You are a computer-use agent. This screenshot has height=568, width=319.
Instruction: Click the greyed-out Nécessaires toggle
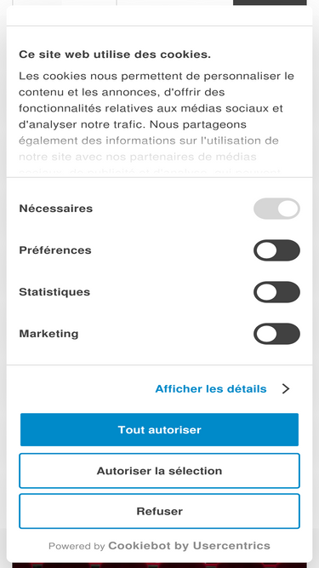coord(276,209)
